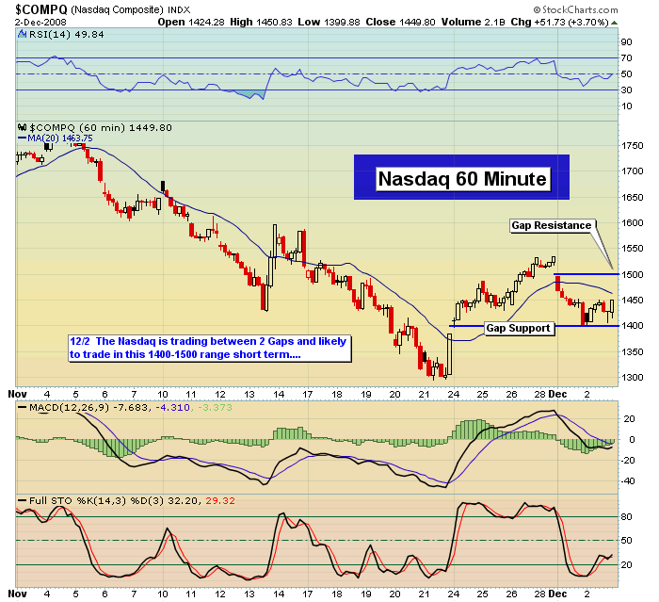
Task: Click the stochastic 29.32 %D value in red
Action: click(x=220, y=501)
